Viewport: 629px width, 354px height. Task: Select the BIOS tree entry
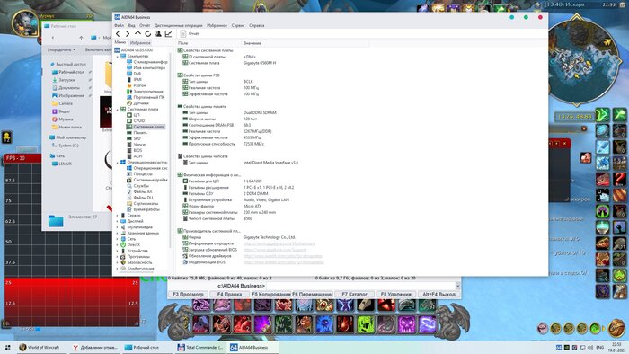coord(135,150)
